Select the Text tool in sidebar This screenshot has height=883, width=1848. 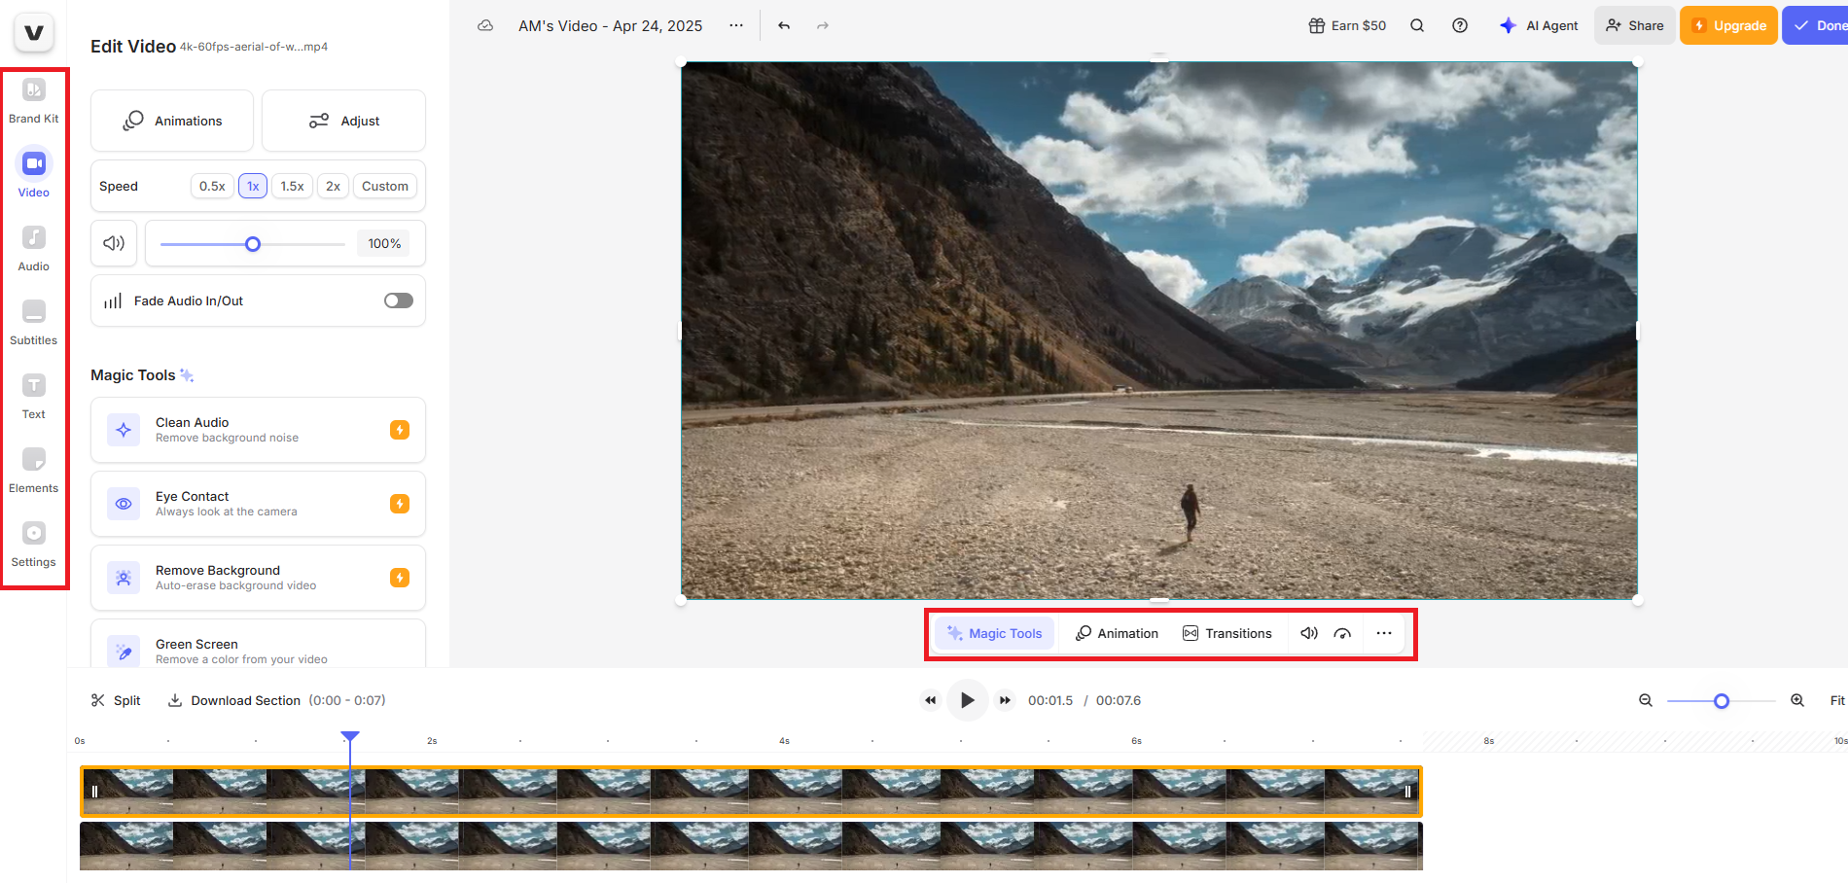[33, 394]
